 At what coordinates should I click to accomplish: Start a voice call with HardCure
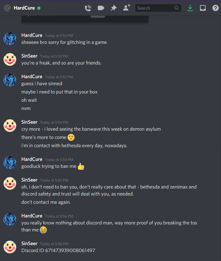click(x=88, y=8)
